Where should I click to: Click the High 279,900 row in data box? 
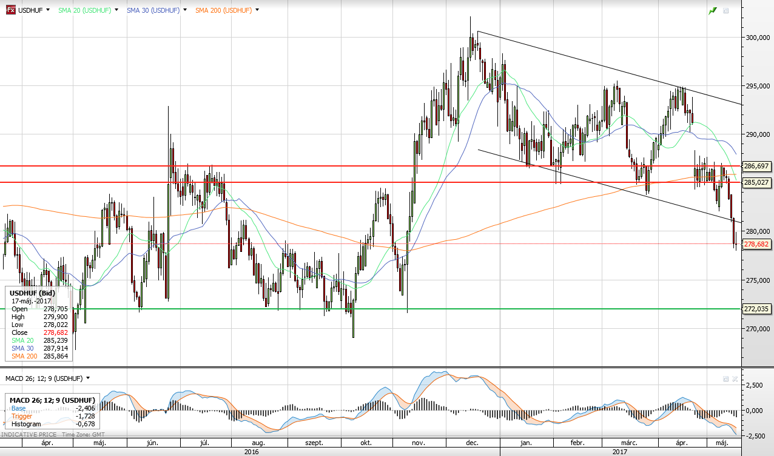pos(40,317)
